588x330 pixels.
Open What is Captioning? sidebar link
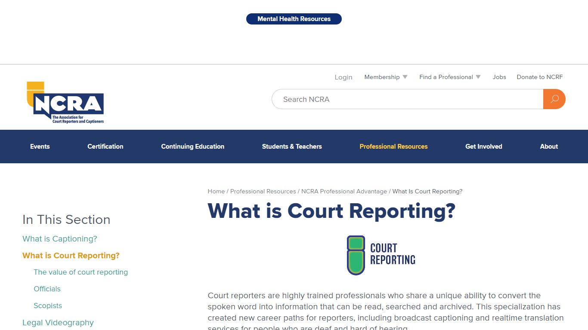60,239
